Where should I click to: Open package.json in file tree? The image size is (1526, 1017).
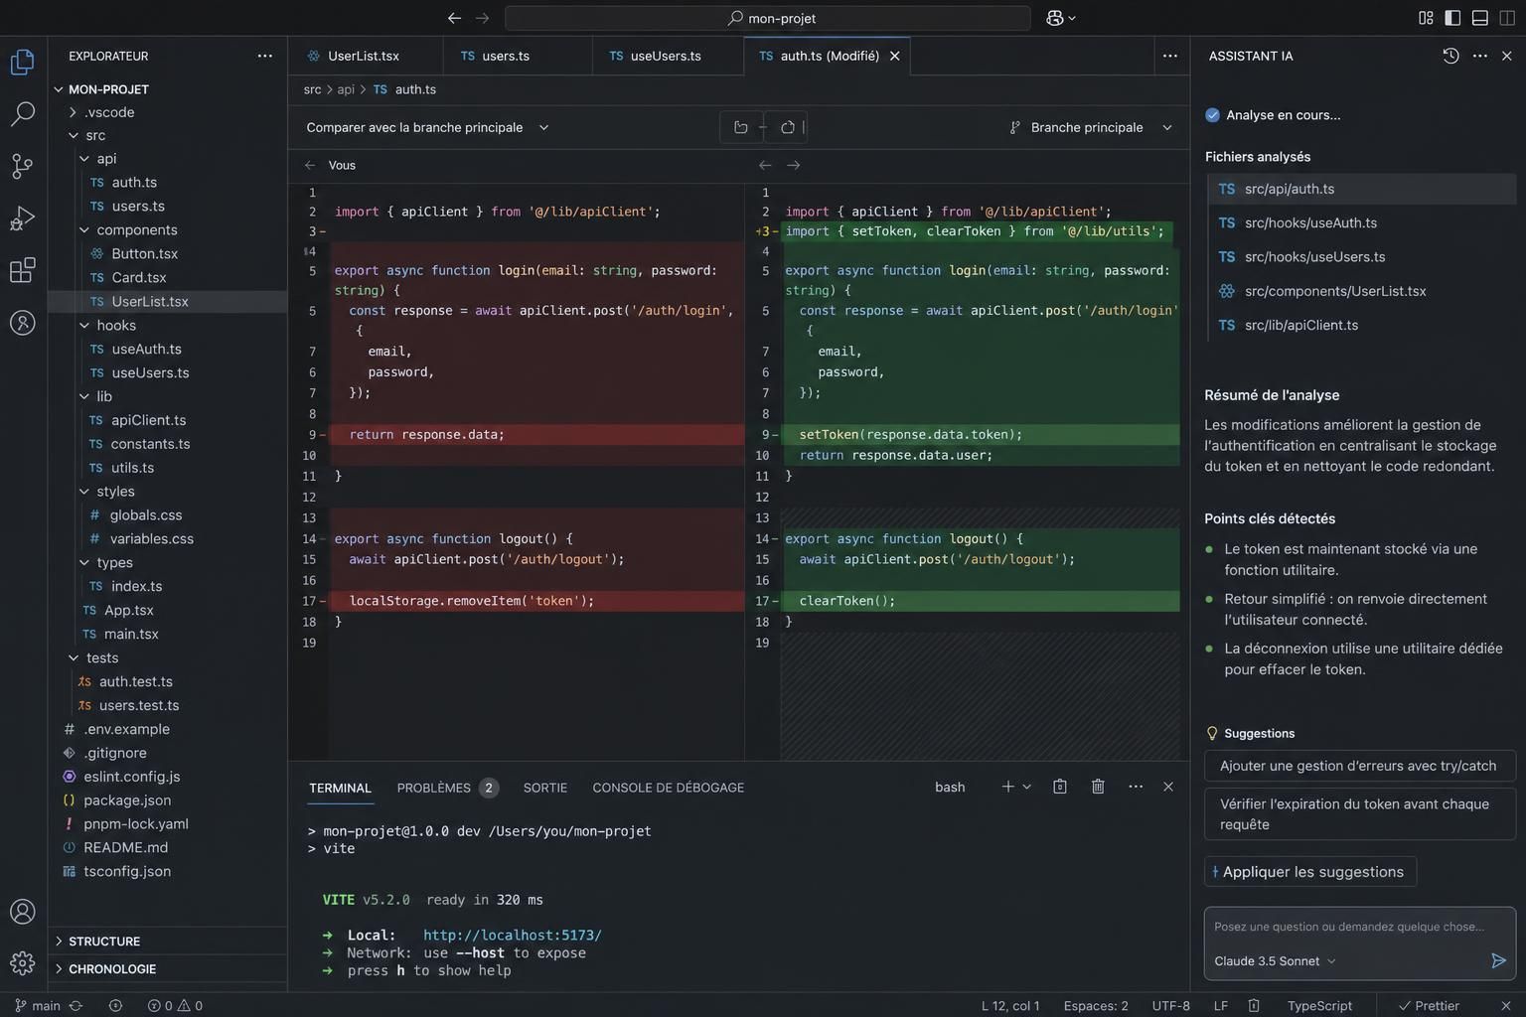(x=127, y=799)
